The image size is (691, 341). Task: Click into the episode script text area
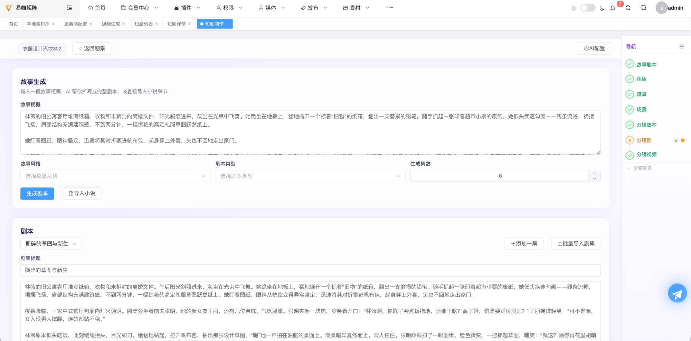(x=311, y=311)
